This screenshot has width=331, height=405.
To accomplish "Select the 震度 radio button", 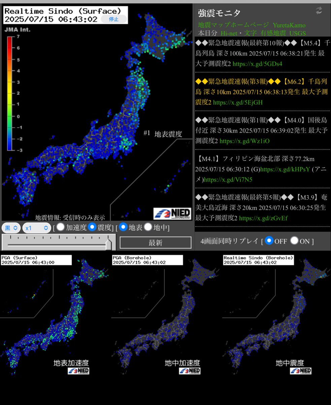I will (x=92, y=227).
